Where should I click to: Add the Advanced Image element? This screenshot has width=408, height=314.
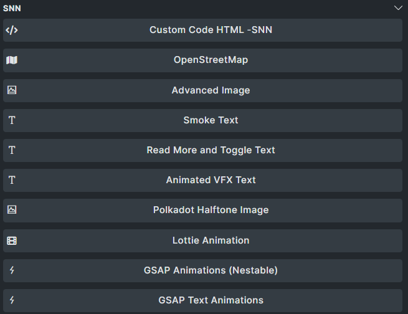[202, 90]
